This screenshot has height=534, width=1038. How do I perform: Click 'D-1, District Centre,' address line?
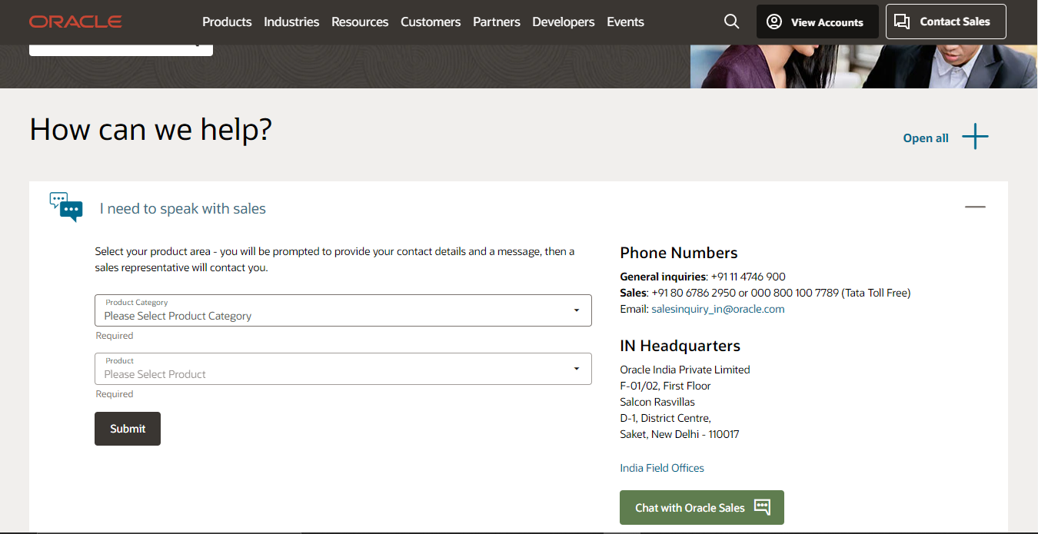pos(666,418)
